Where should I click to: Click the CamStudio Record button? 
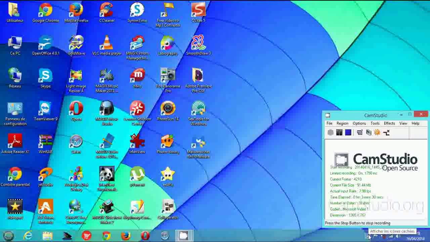[x=331, y=132]
